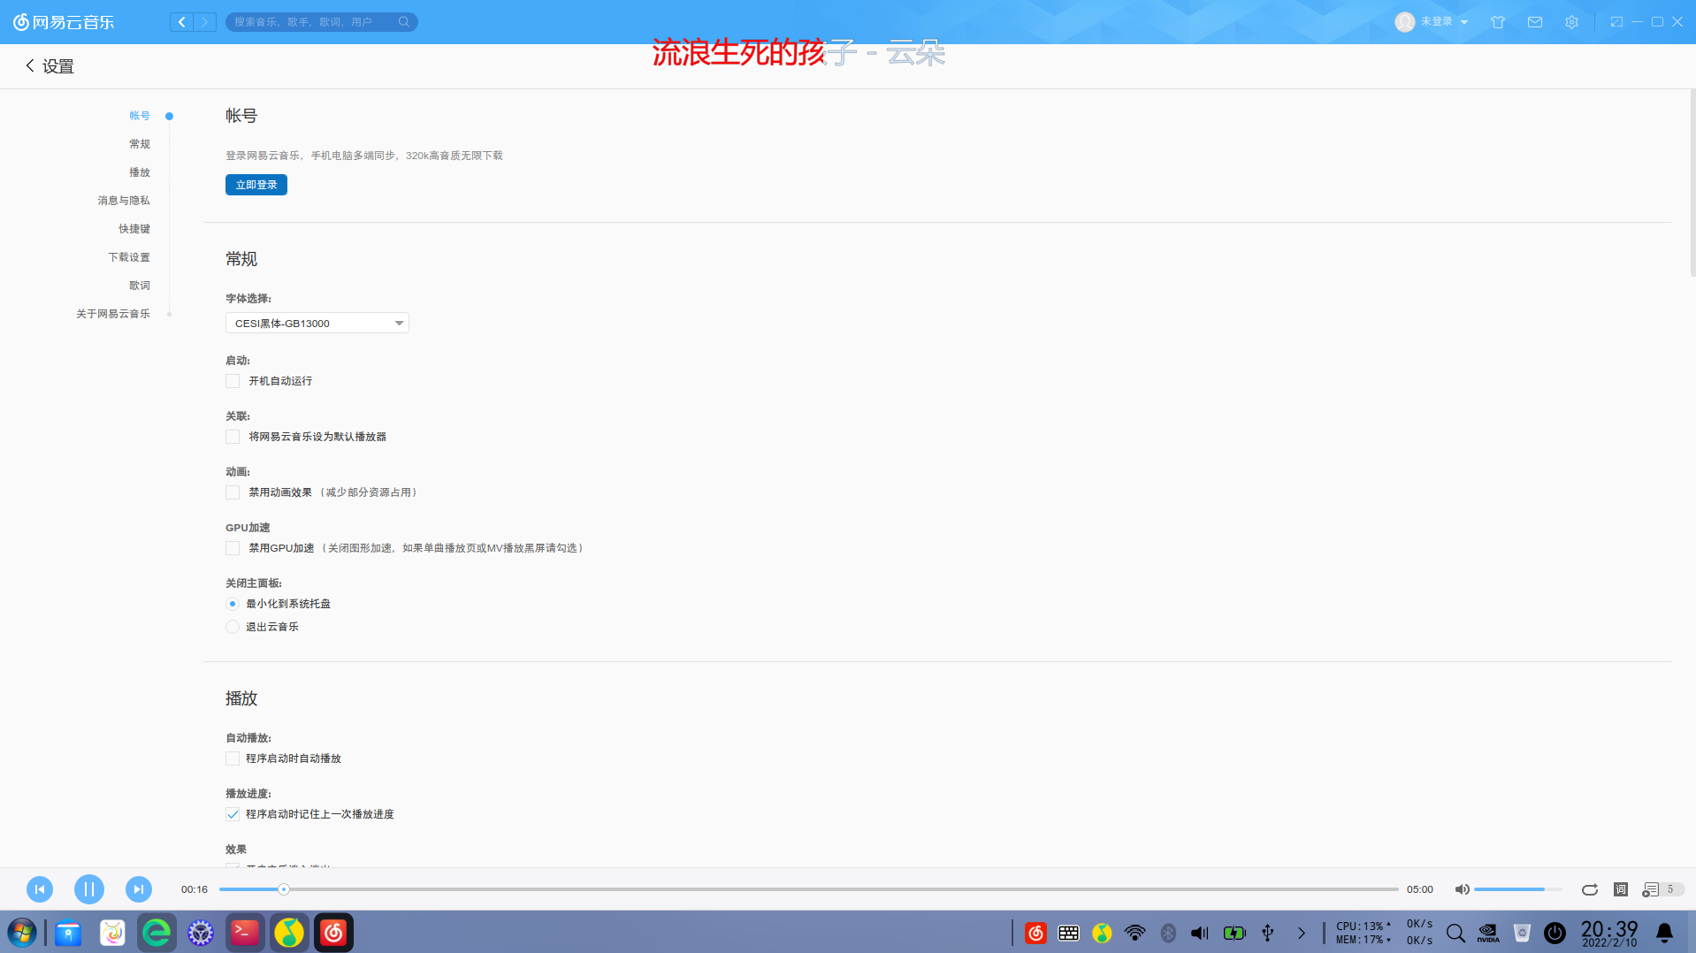Open the messages envelope icon

[1535, 22]
